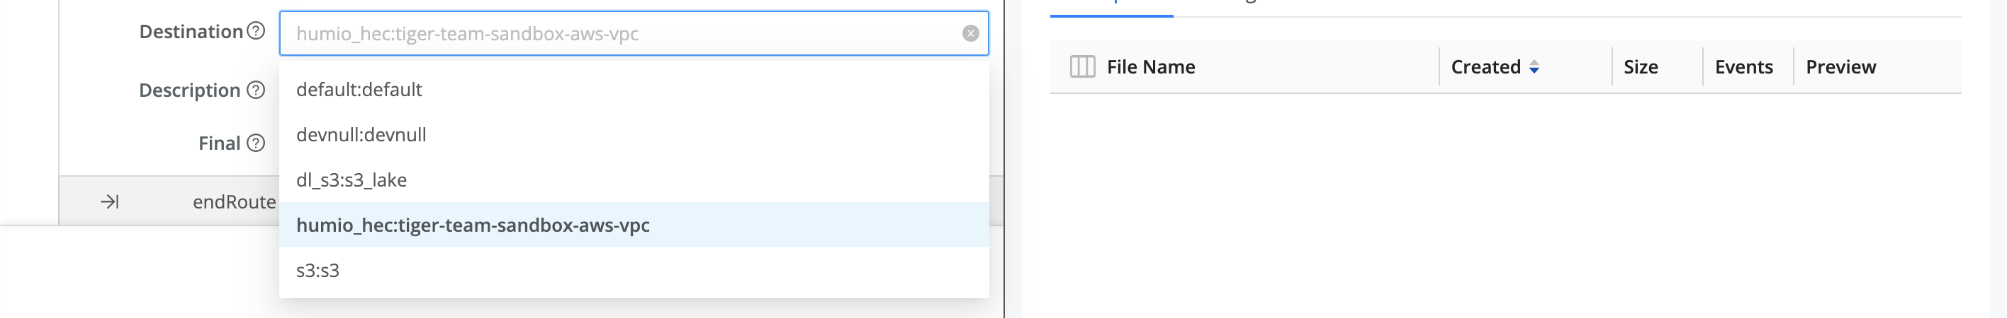Select default:default from the destination list
Screen dimensions: 2007x318
359,90
